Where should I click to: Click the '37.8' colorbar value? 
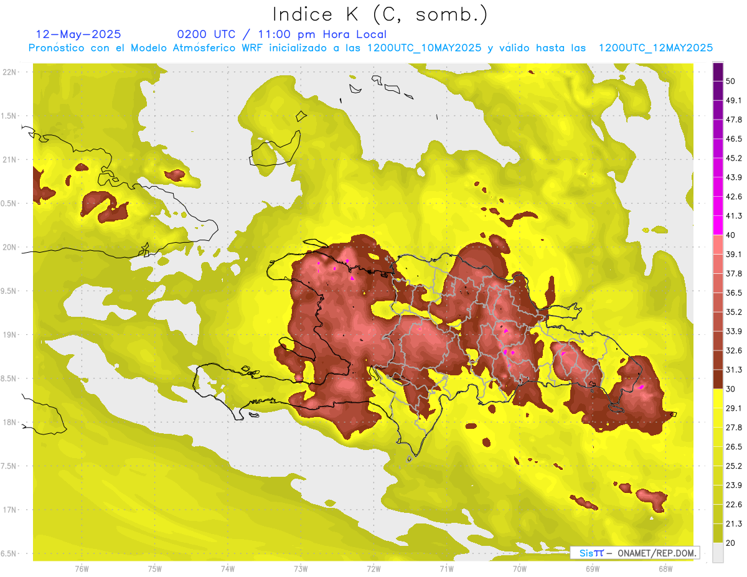(734, 273)
